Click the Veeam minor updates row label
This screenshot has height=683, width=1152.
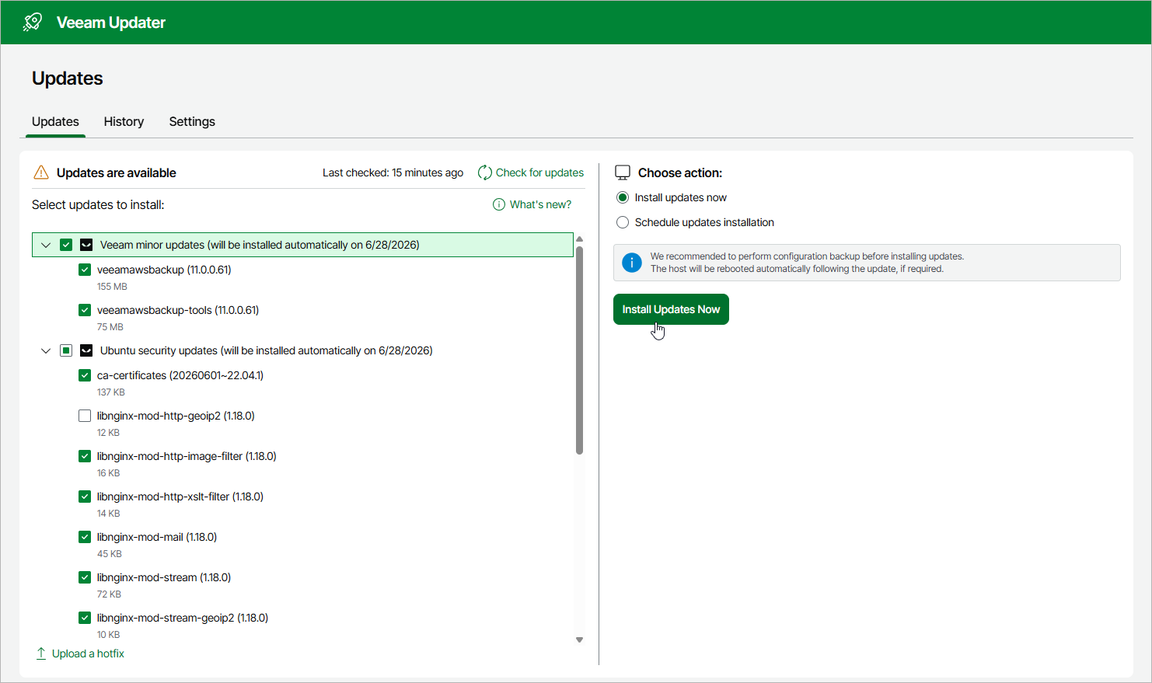tap(260, 245)
